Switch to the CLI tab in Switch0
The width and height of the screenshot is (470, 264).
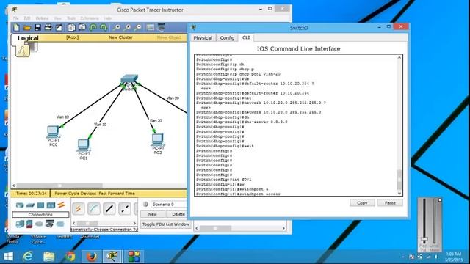246,37
